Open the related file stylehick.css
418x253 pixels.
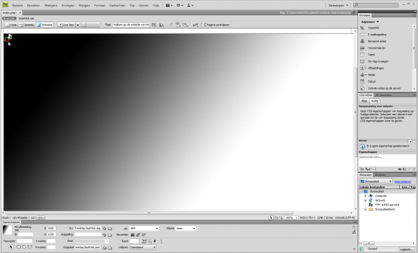pos(26,18)
